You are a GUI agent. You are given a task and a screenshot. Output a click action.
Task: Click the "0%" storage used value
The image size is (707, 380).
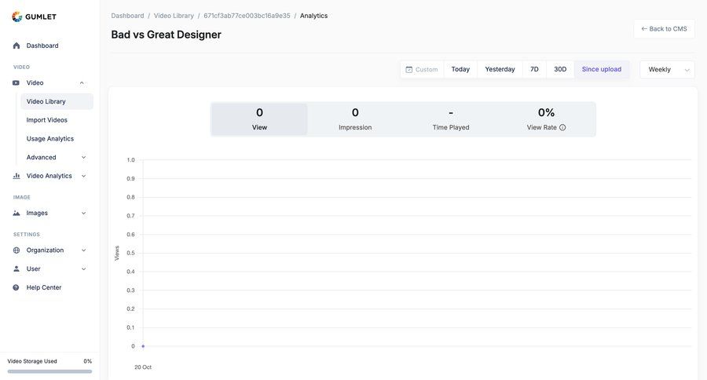tap(87, 361)
